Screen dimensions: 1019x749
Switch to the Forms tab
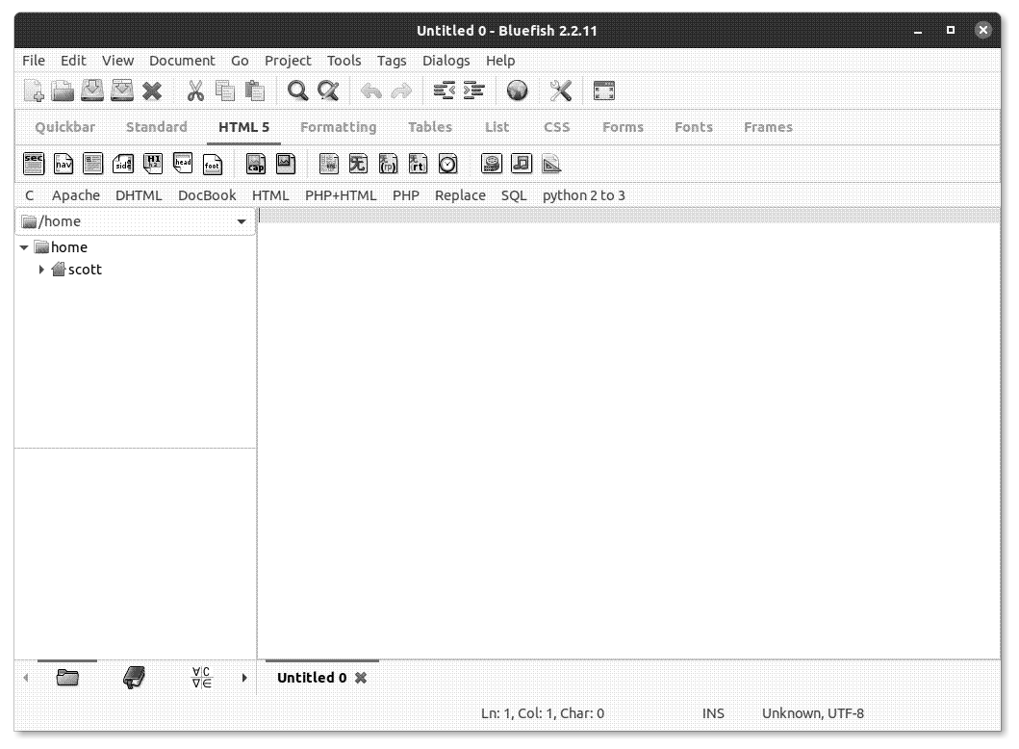click(624, 127)
